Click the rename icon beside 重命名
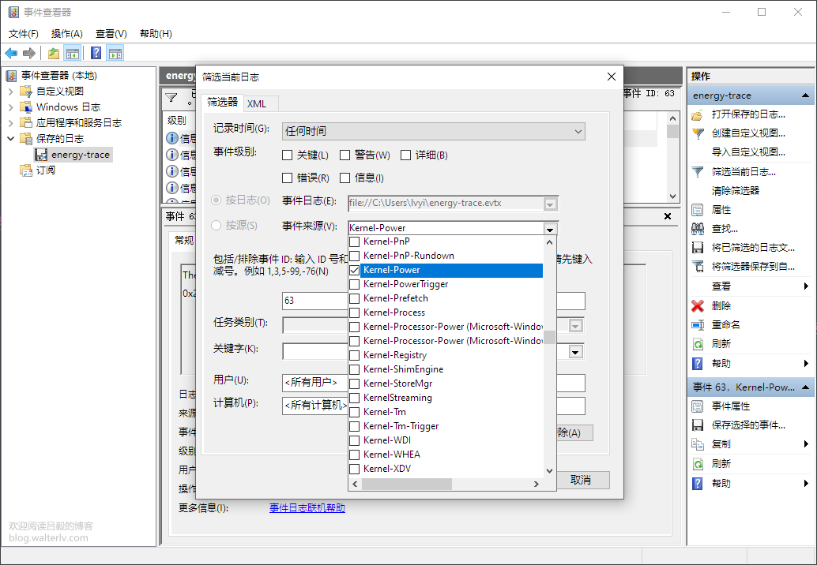 [698, 325]
